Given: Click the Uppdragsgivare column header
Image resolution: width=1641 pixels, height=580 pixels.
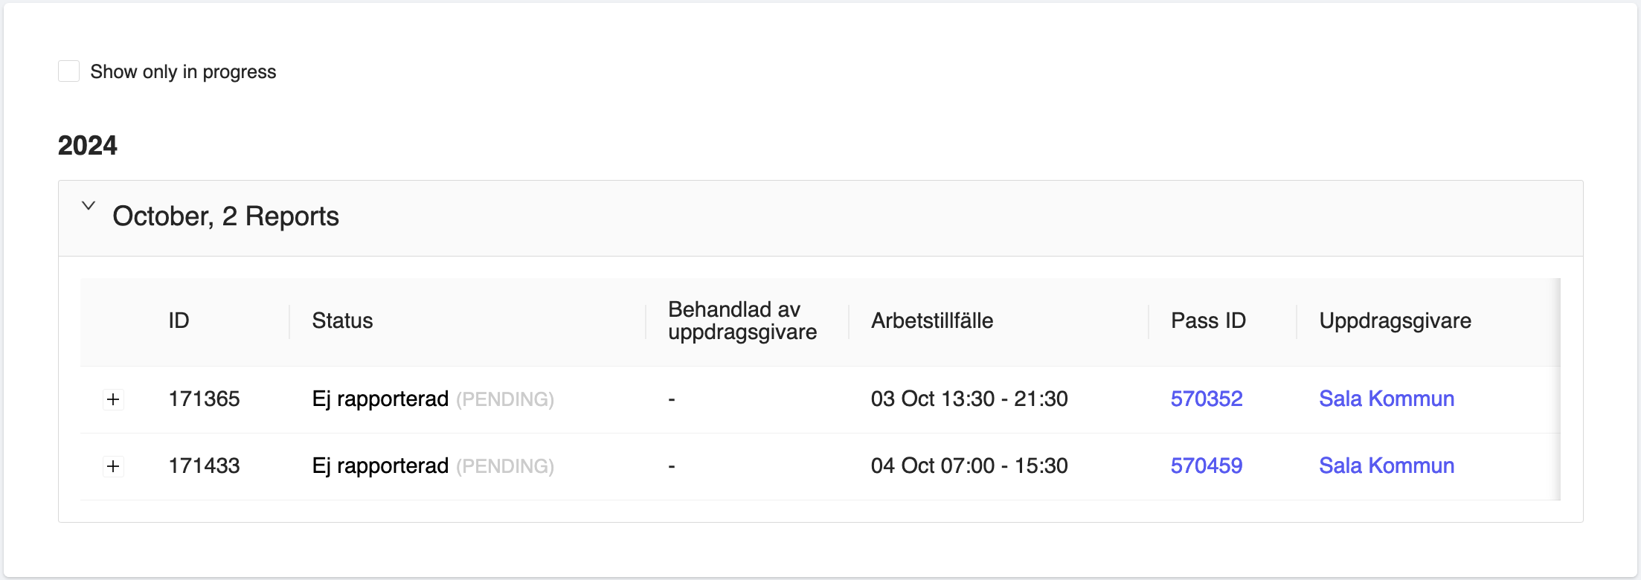Looking at the screenshot, I should click(1395, 321).
